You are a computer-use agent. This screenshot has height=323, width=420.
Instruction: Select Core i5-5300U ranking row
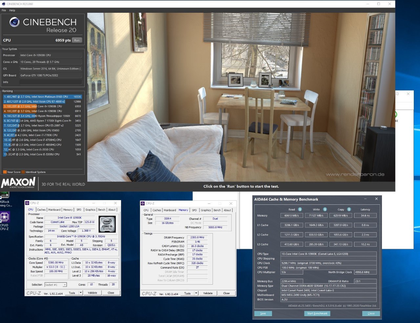click(x=42, y=154)
